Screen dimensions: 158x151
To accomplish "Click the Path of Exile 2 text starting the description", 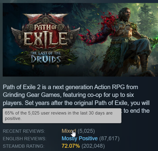I will 21,87.
